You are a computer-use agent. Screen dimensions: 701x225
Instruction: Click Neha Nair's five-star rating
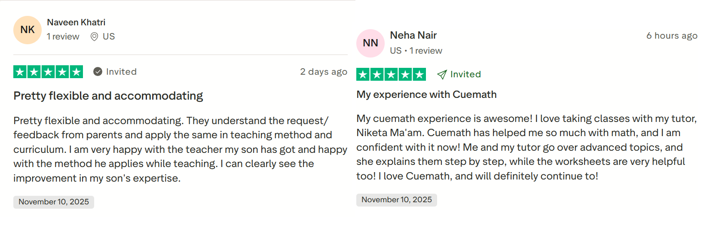(391, 75)
